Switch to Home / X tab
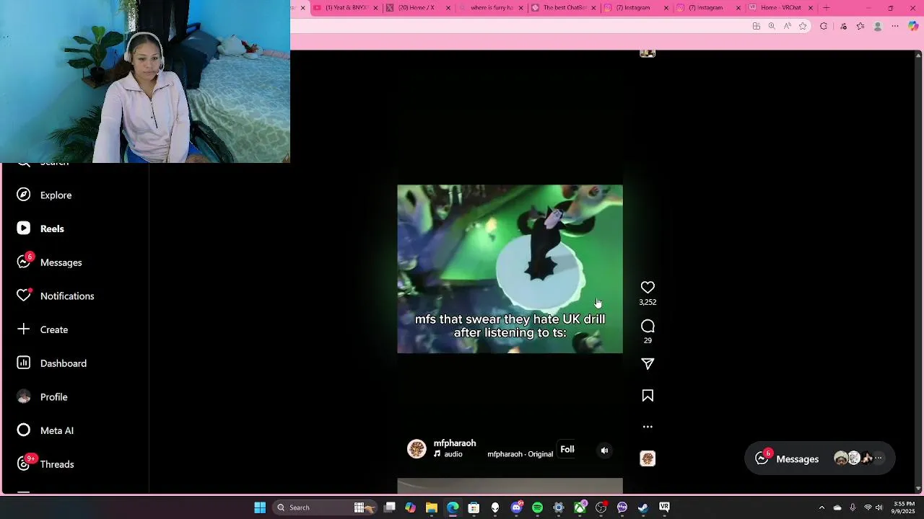This screenshot has width=924, height=519. click(x=418, y=8)
